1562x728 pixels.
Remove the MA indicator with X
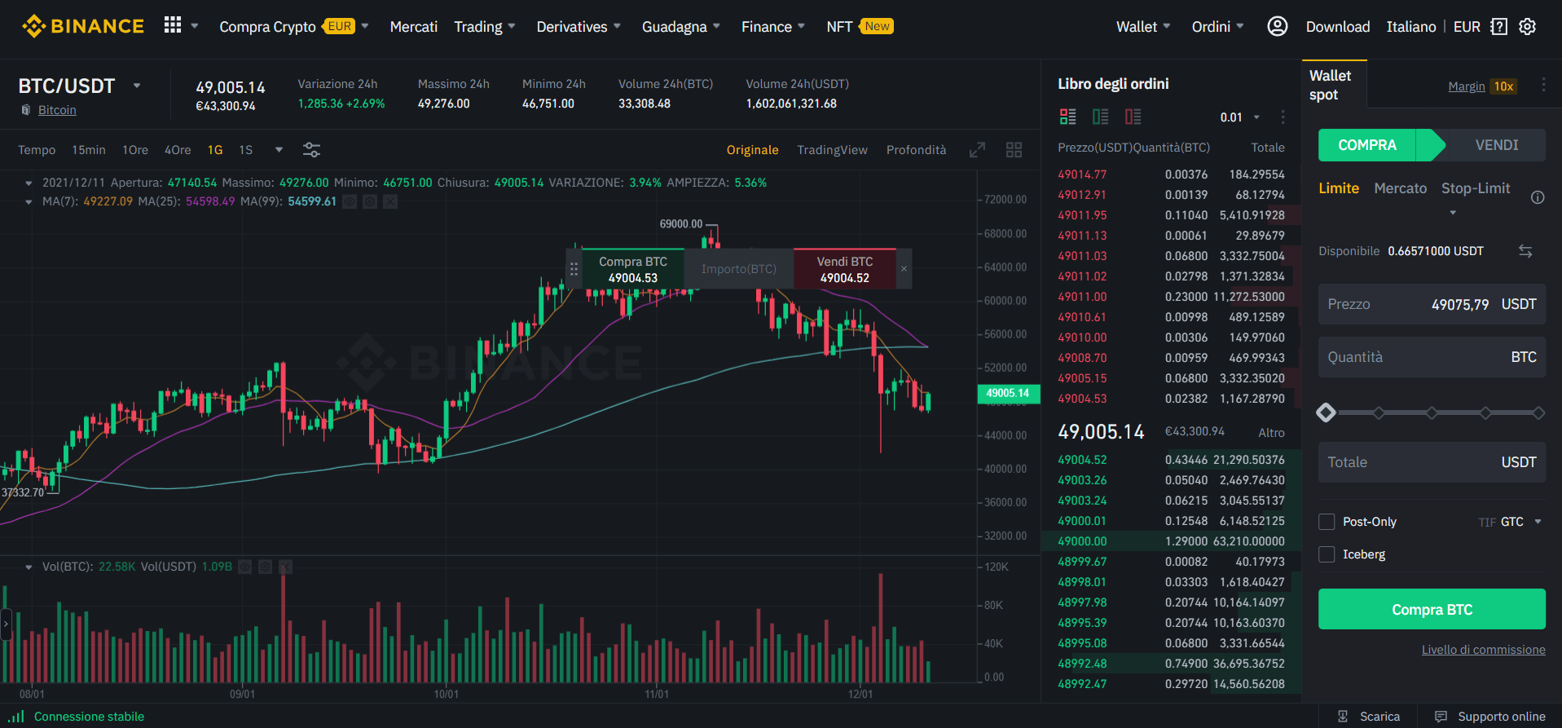[390, 201]
